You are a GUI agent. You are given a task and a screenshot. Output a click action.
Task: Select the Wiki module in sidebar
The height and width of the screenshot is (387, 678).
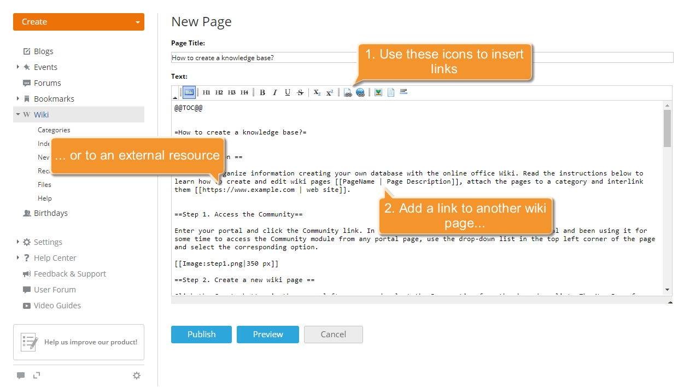click(x=79, y=115)
